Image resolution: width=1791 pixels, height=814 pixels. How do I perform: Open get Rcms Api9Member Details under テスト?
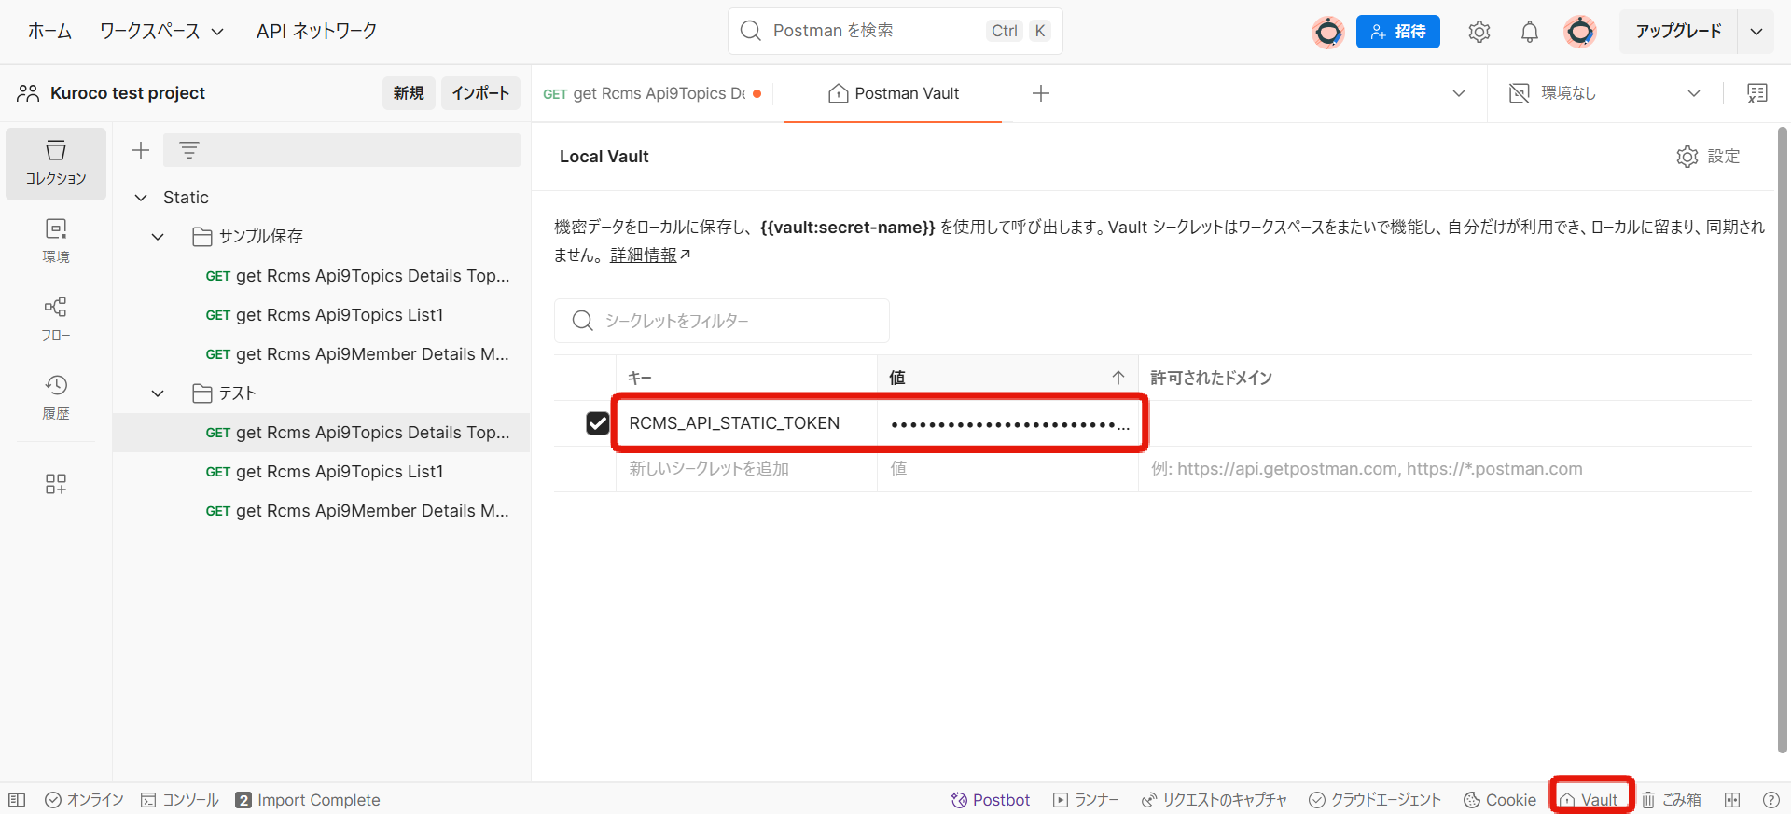coord(322,511)
